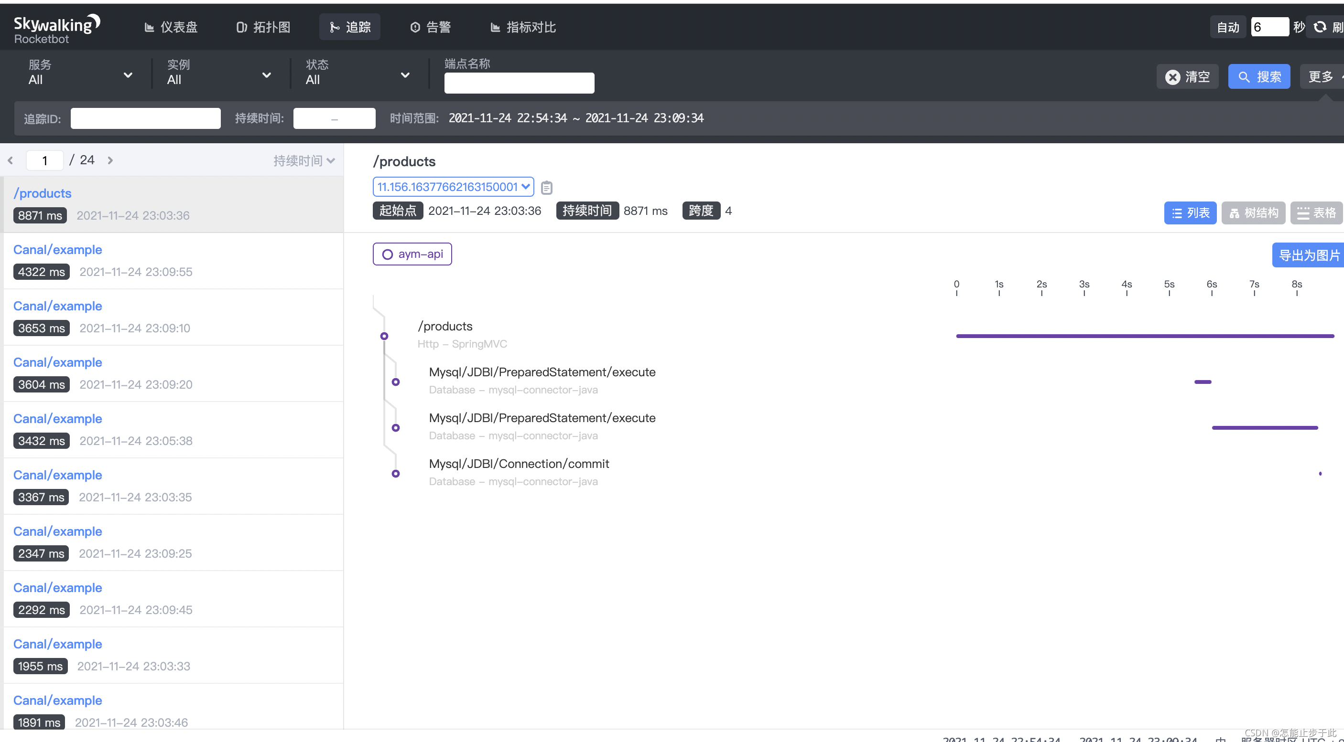This screenshot has height=742, width=1344.
Task: Go to the 指标对比 metrics comparison tab
Action: [523, 27]
